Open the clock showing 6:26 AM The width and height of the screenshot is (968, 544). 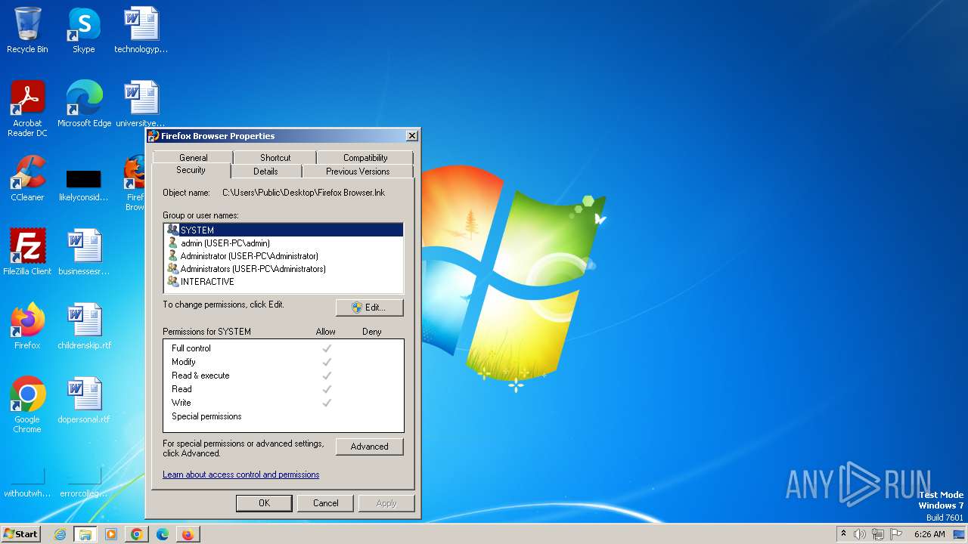coord(929,534)
